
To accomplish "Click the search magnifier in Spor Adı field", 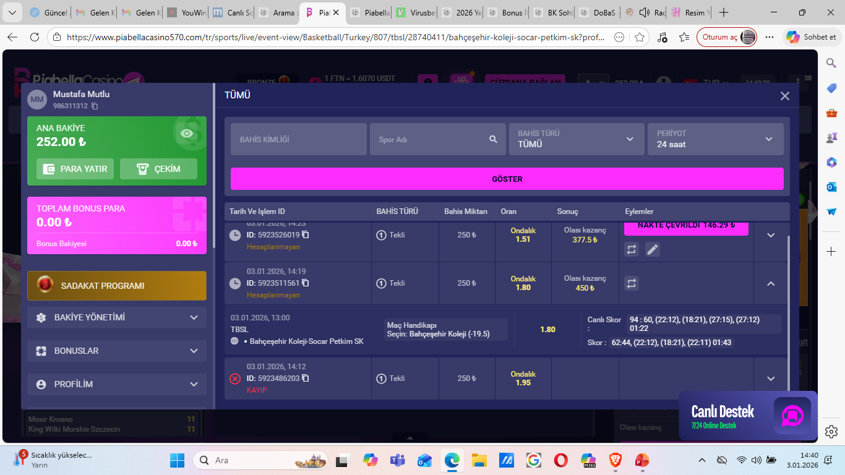I will 493,139.
